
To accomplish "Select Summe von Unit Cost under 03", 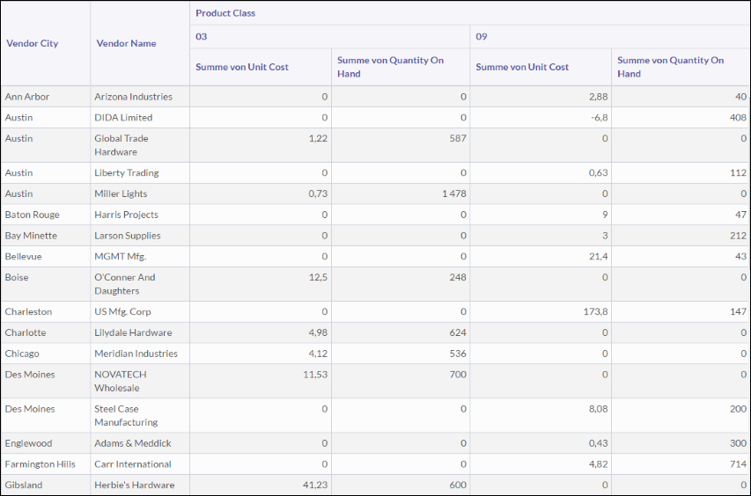I will [242, 67].
